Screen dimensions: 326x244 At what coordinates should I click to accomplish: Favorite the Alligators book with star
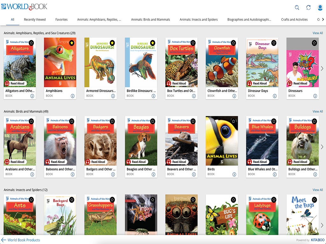pos(31,43)
